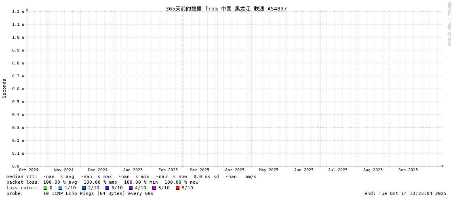
Task: Select the Sep 2025 x-axis label
Action: [408, 170]
